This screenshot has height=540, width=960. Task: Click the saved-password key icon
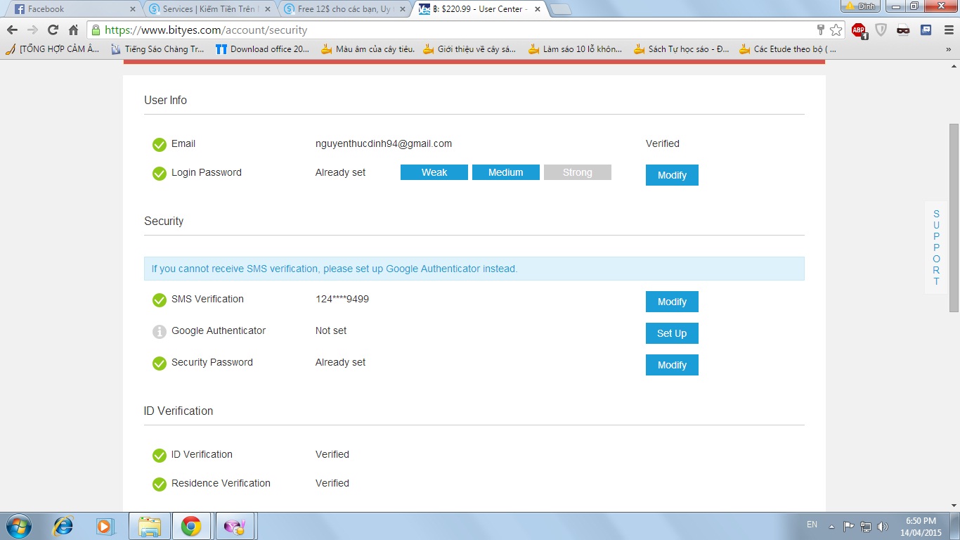coord(820,30)
